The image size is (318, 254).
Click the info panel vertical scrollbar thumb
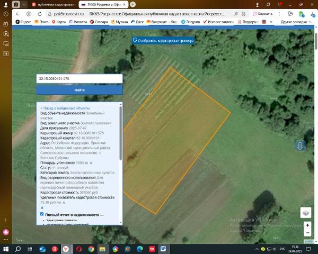coord(120,133)
